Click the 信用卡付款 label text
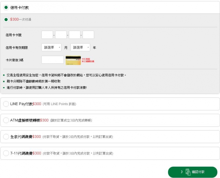This screenshot has width=220, height=178. pos(20,8)
